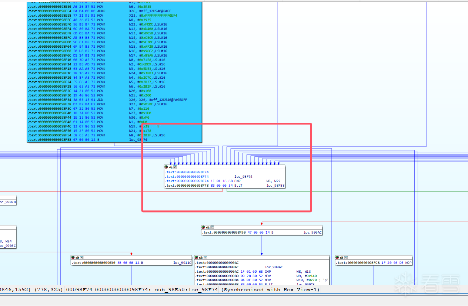This screenshot has height=306, width=468.
Task: Click the pencil edit icon on the loc_990AC node
Action: click(x=201, y=257)
